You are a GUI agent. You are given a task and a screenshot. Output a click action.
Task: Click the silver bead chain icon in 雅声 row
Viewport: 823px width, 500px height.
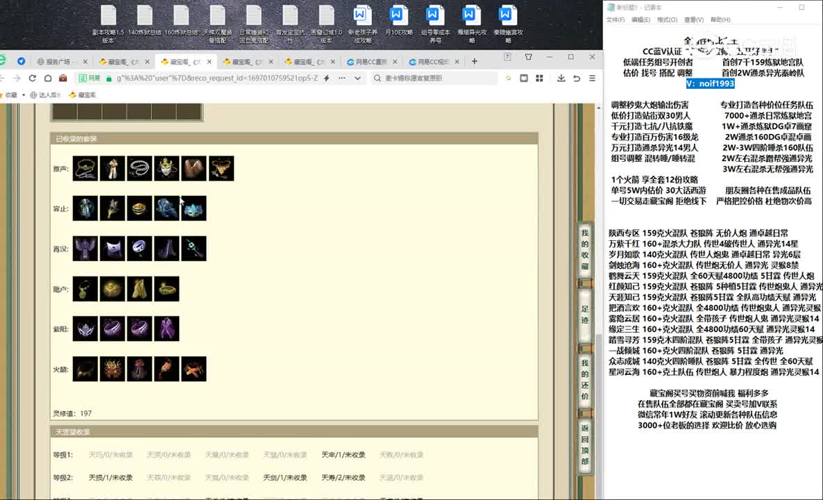139,169
